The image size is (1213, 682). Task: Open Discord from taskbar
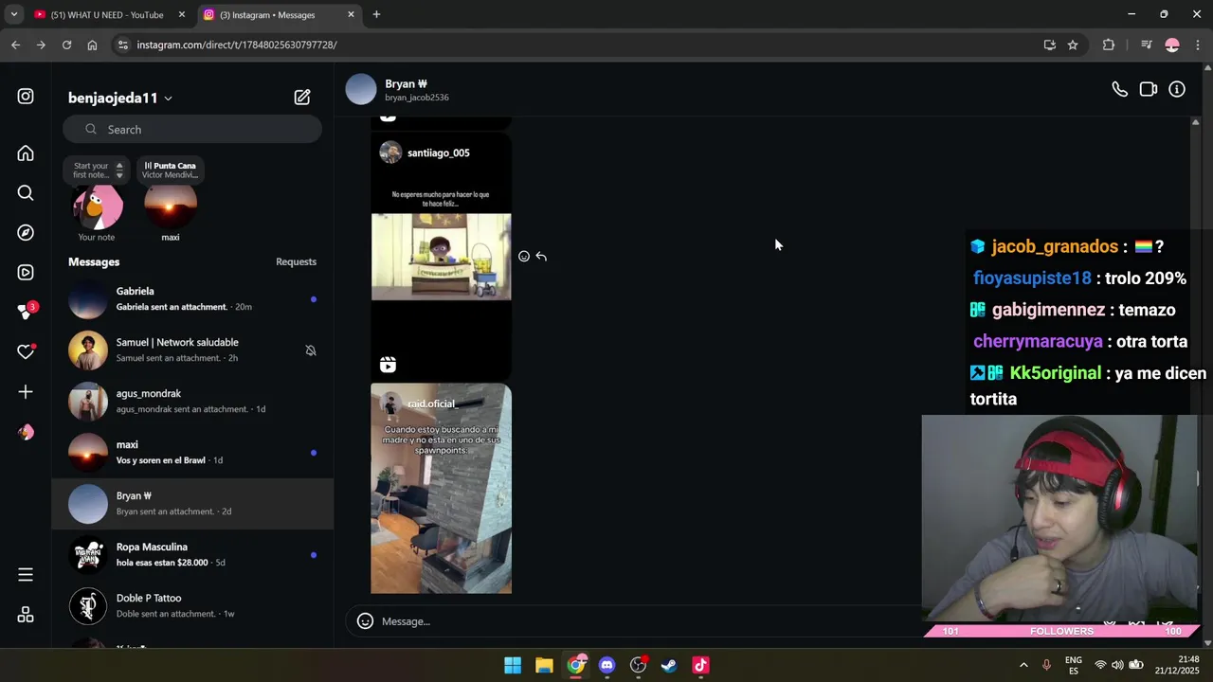pyautogui.click(x=606, y=665)
